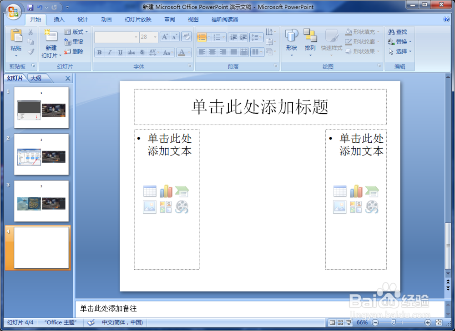
Task: Open the font size dropdown
Action: coord(154,37)
